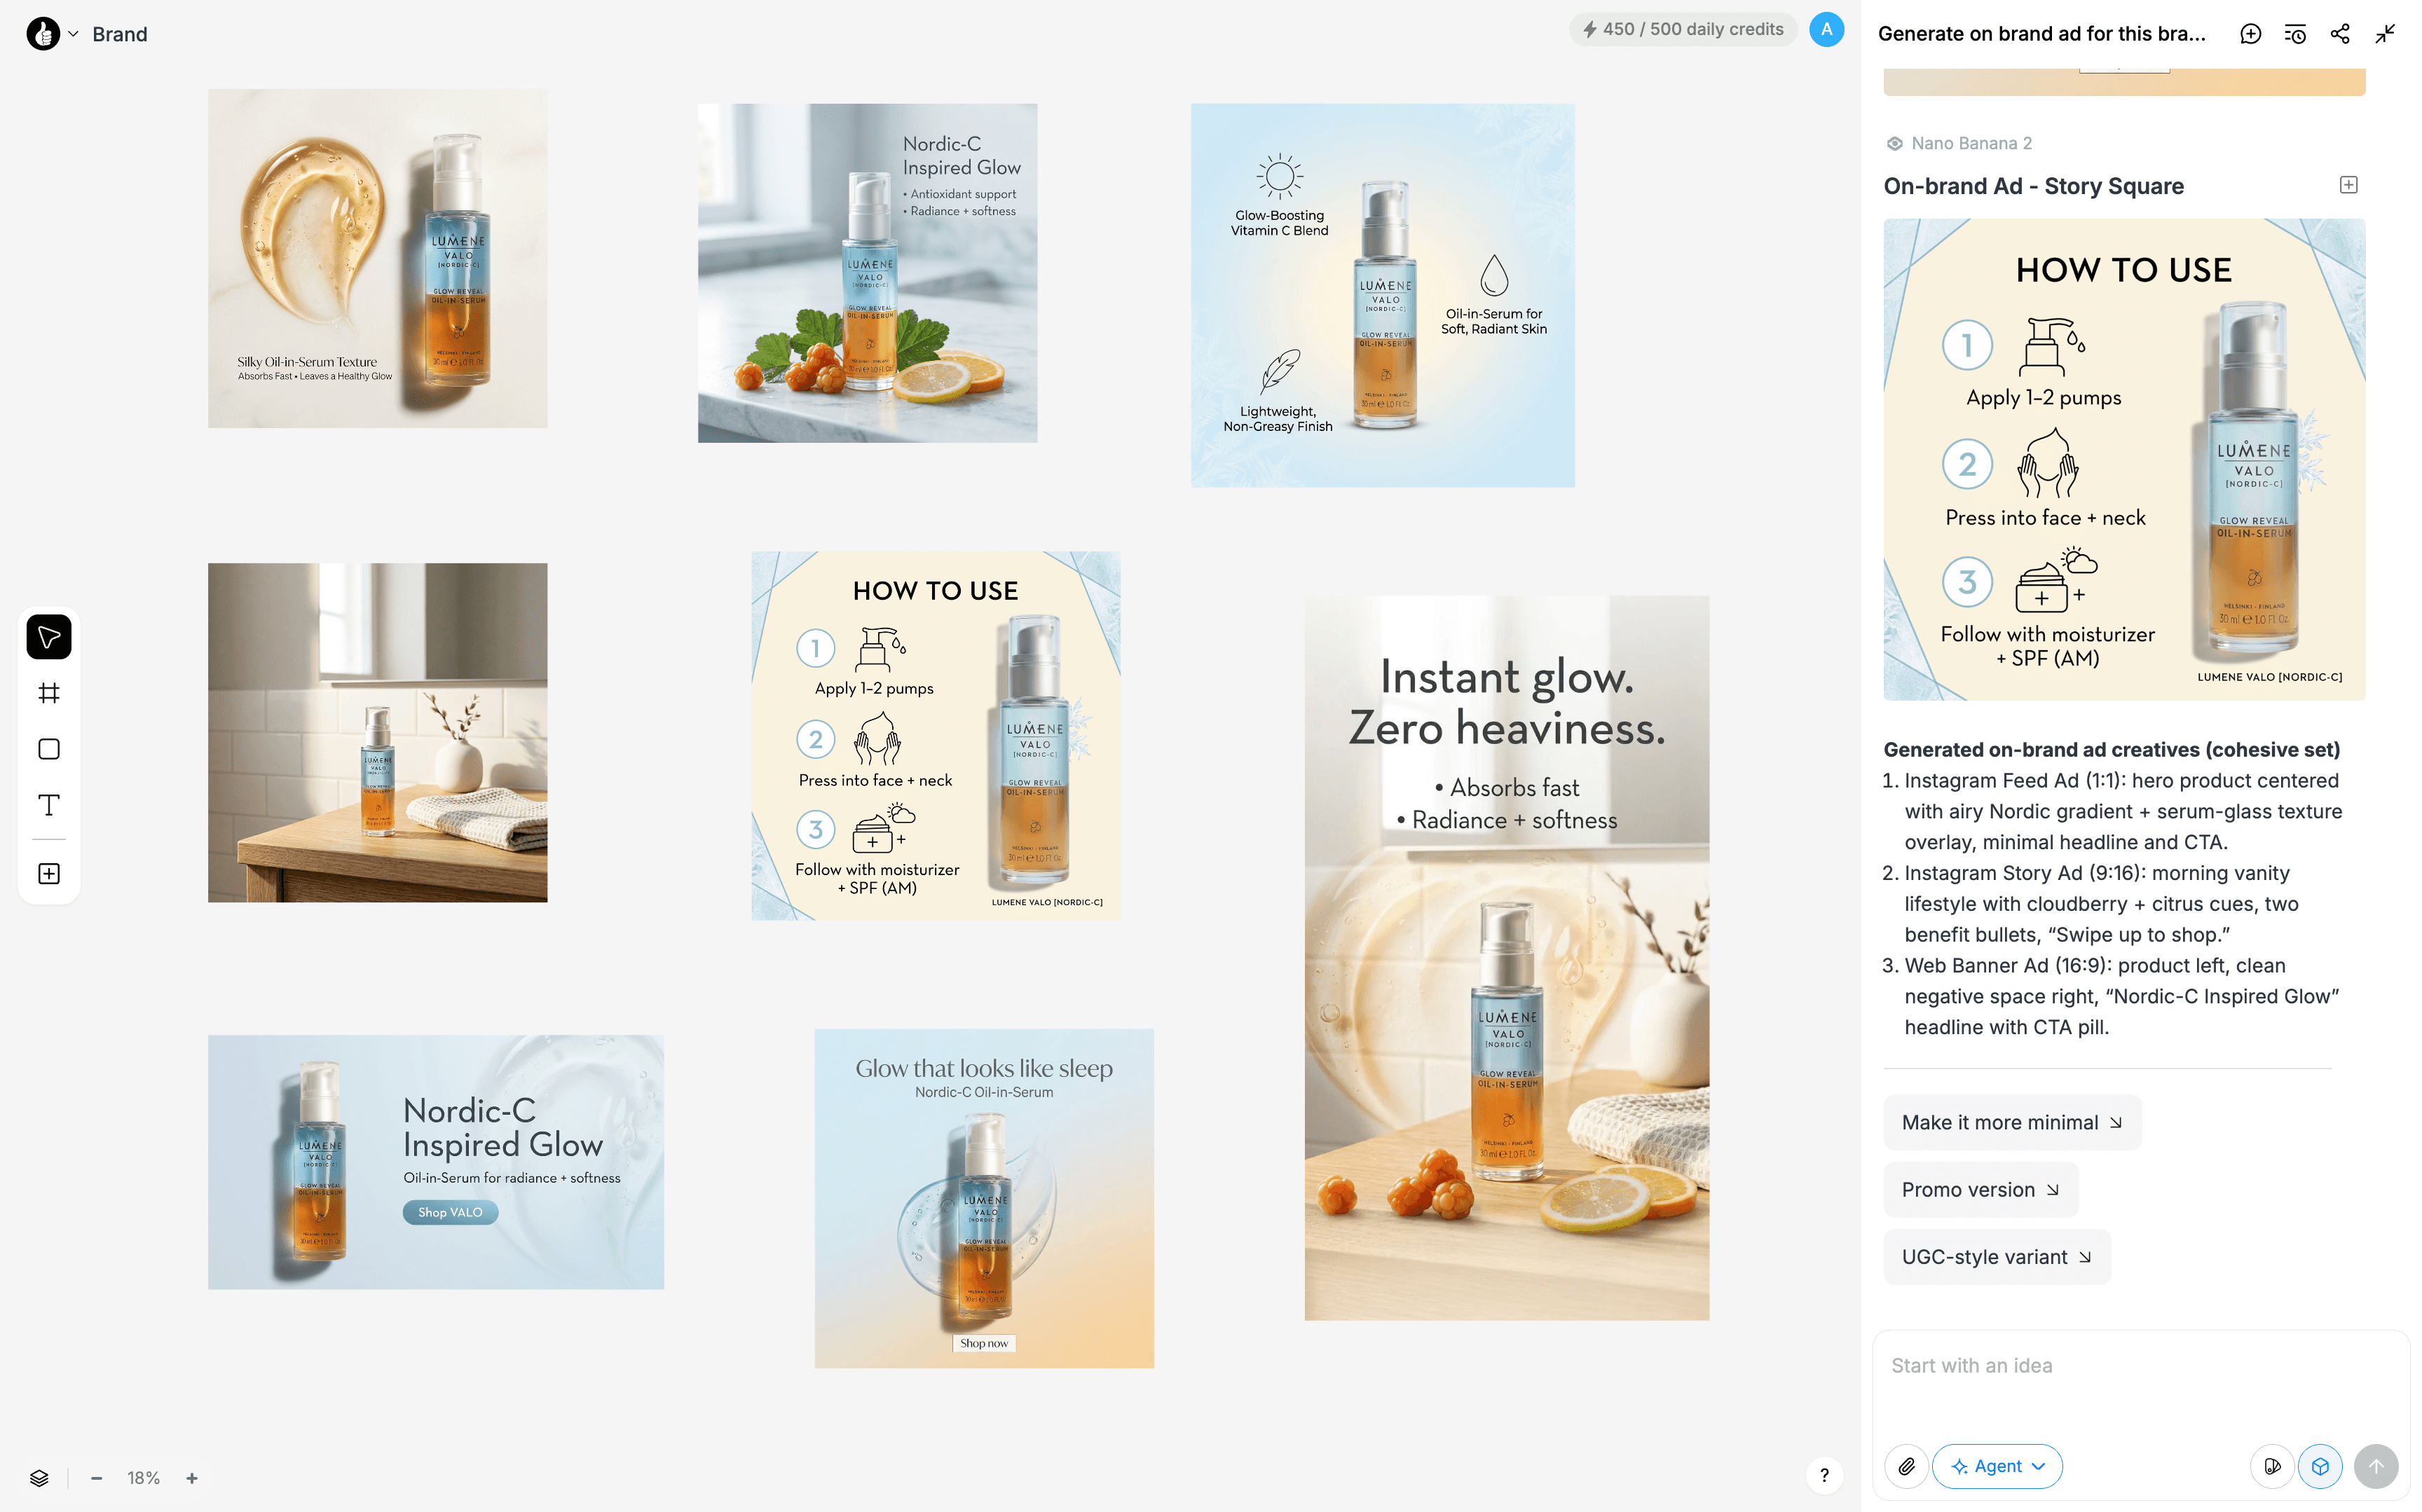Choose the 'UGC-style variant' suggestion
2422x1512 pixels.
point(1996,1257)
